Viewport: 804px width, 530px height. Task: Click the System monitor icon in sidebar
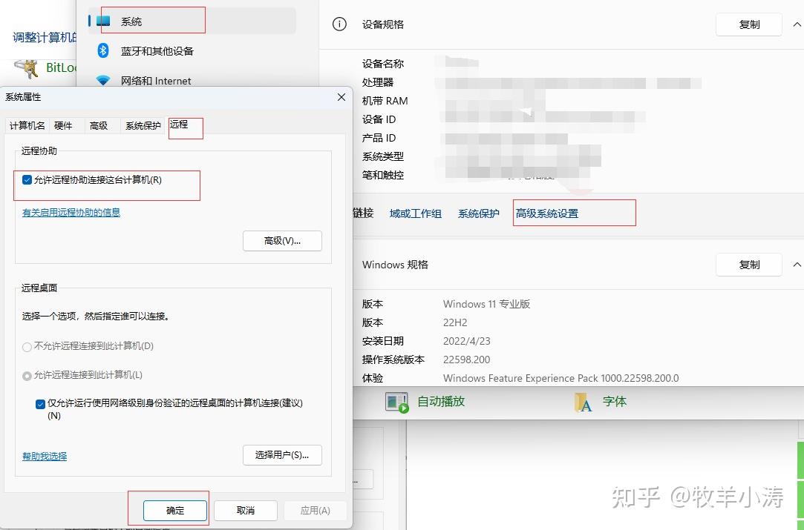(103, 21)
